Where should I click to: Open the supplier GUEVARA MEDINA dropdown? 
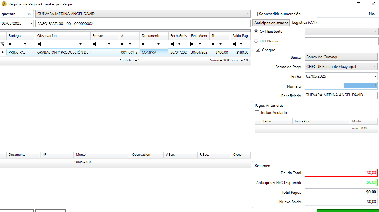[248, 14]
